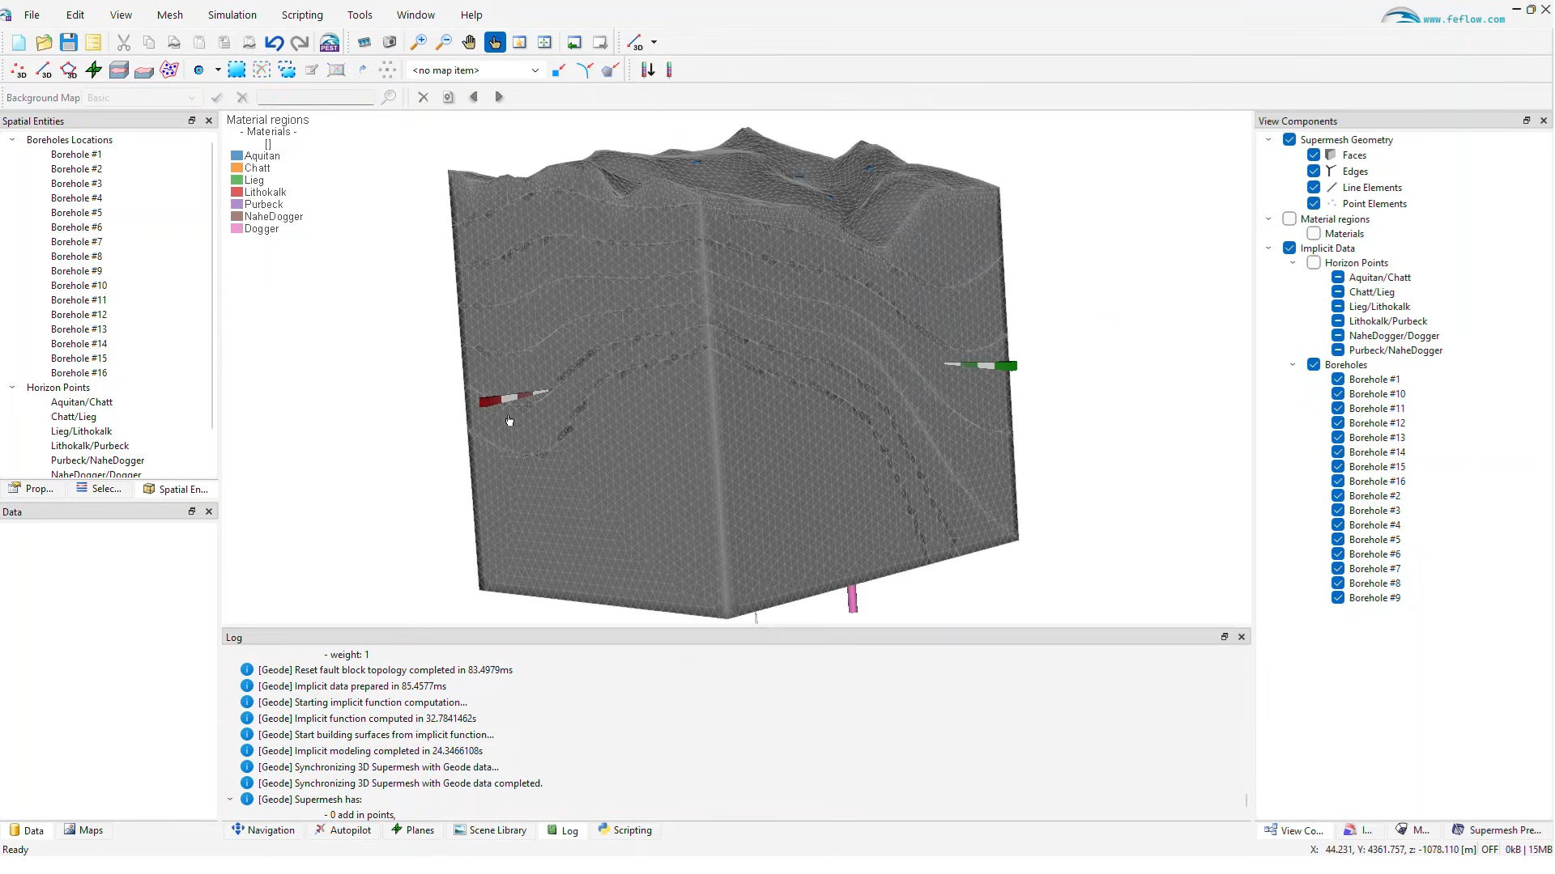The width and height of the screenshot is (1555, 874).
Task: Click the full view fit icon
Action: tap(545, 43)
